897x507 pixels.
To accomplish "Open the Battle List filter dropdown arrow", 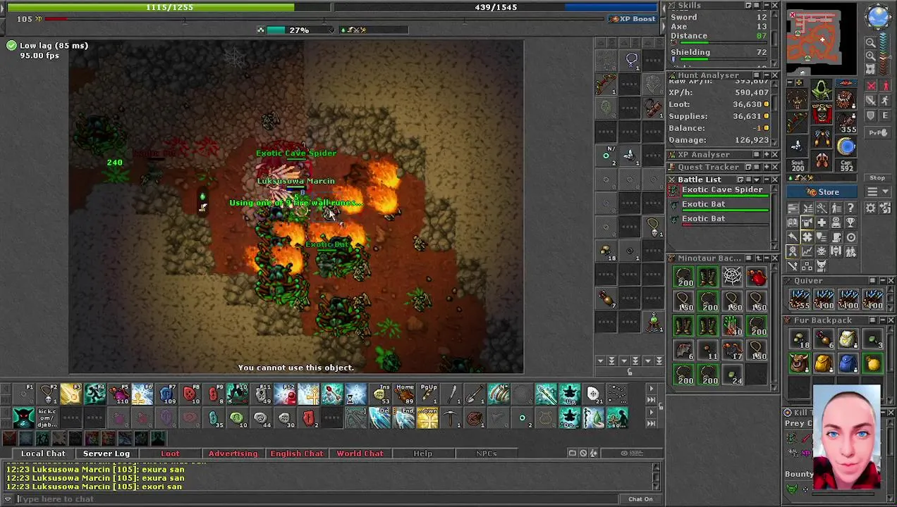I will click(757, 180).
